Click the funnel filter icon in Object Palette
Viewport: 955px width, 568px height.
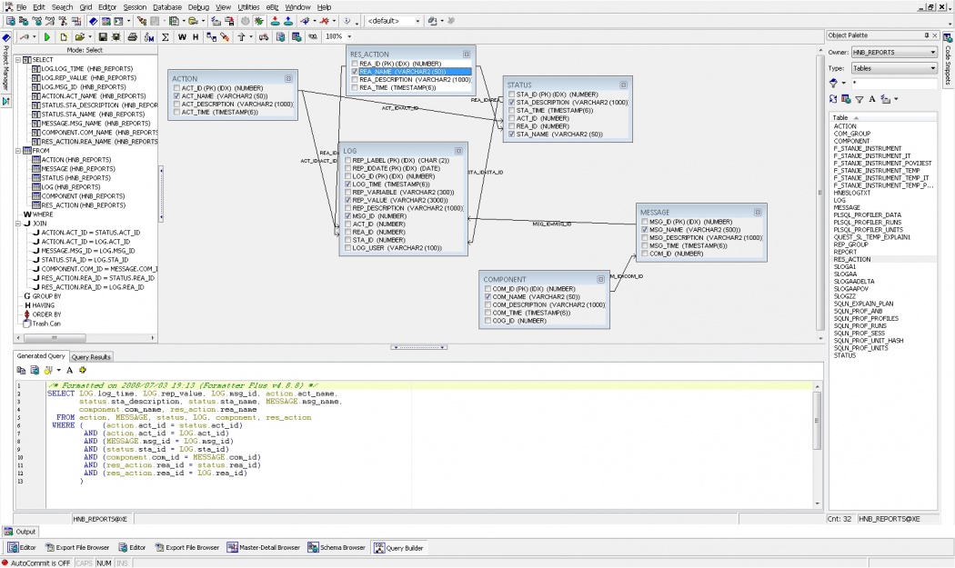pyautogui.click(x=859, y=98)
